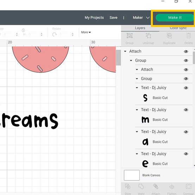Image resolution: width=195 pixels, height=195 pixels.
Task: Click the layers panel scrollbar thumb
Action: pos(194,58)
